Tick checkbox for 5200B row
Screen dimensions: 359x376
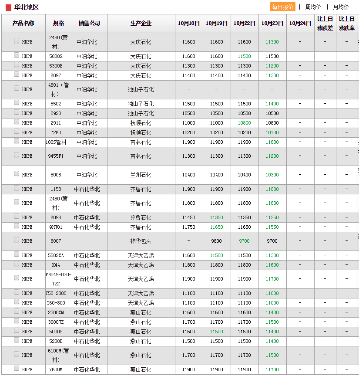[x=16, y=340]
